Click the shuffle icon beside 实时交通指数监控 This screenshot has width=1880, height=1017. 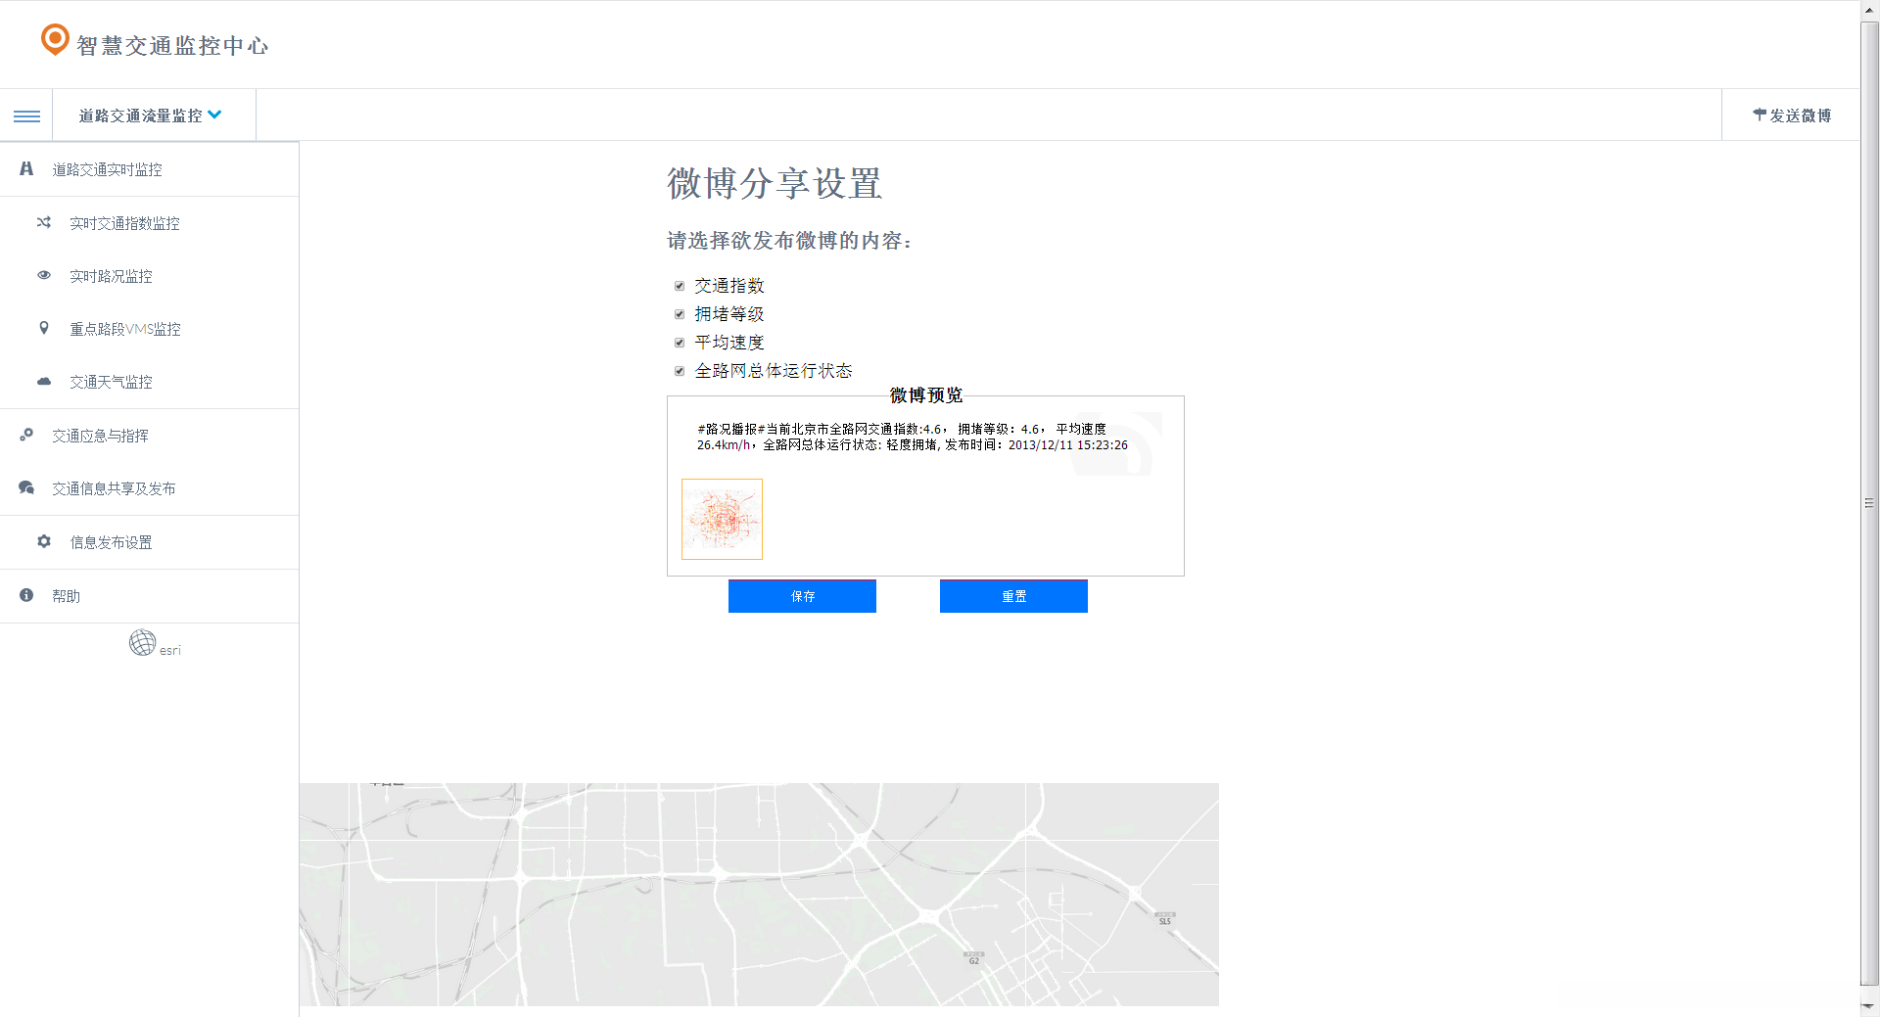pos(44,222)
